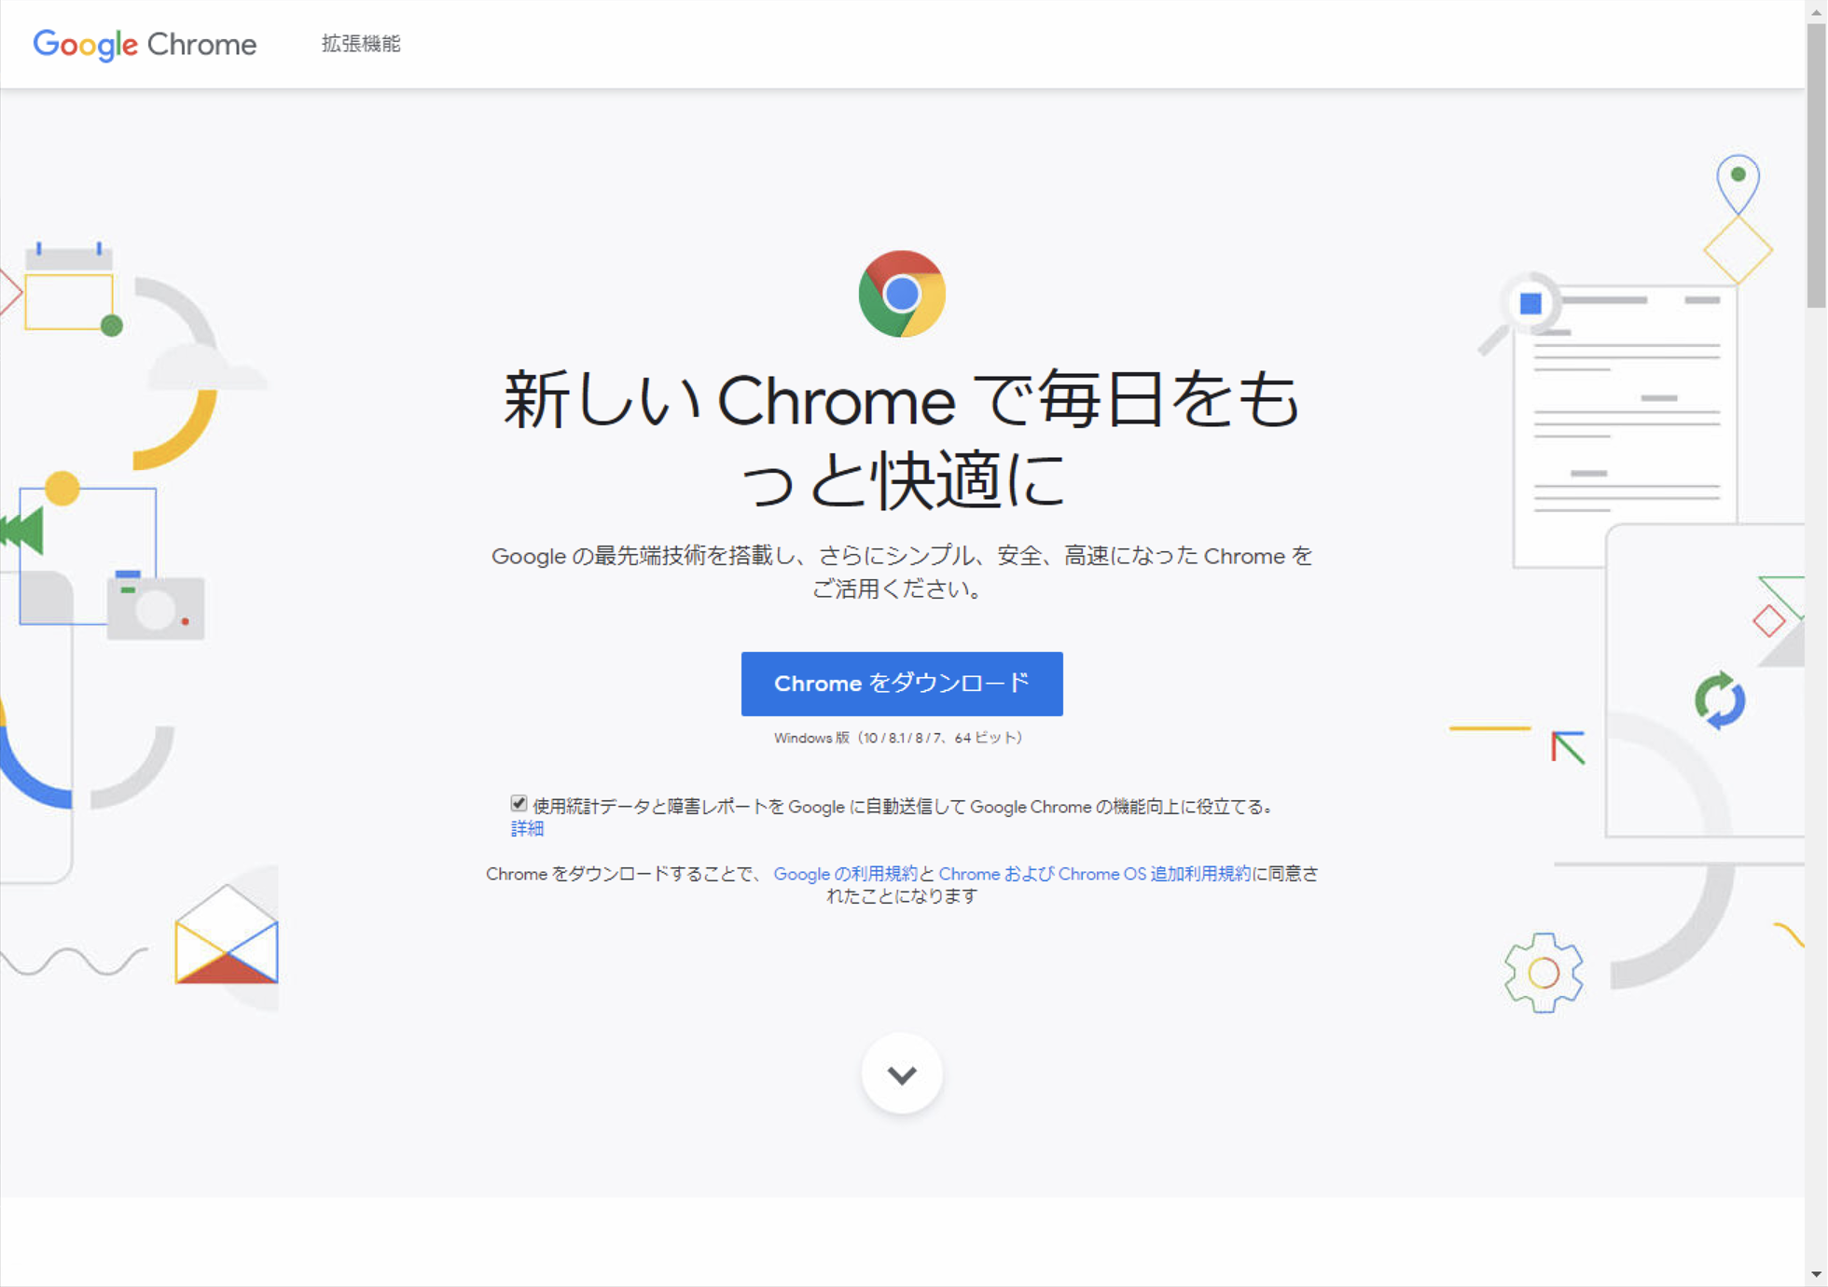This screenshot has width=1828, height=1287.
Task: Click the scrollbar up arrow
Action: point(1816,11)
